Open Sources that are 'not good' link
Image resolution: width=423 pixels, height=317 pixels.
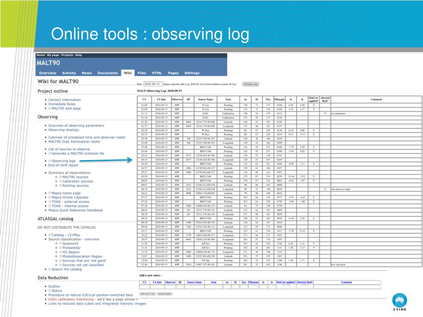point(84,261)
